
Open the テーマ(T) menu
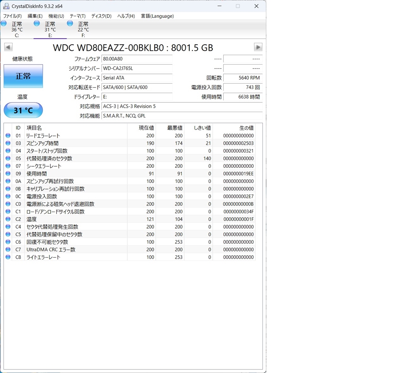pyautogui.click(x=77, y=16)
